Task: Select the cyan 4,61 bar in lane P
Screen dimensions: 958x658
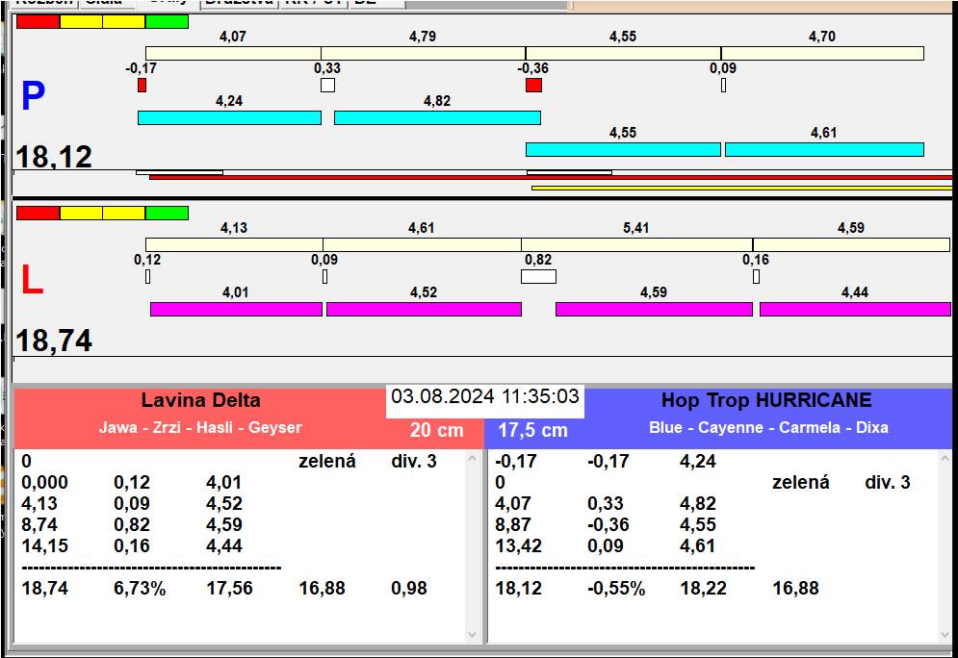Action: (824, 149)
